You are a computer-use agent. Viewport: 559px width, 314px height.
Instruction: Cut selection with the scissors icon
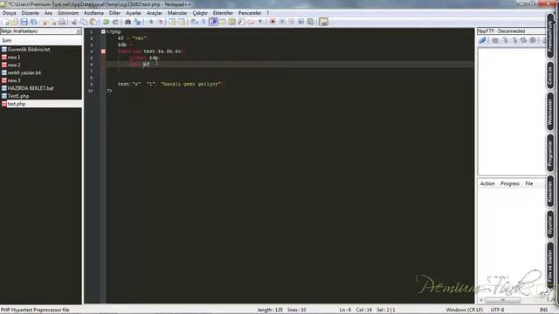[73, 22]
